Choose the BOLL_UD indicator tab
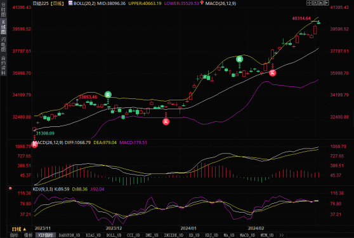Screen dimensions: 354x238 (x=114, y=235)
